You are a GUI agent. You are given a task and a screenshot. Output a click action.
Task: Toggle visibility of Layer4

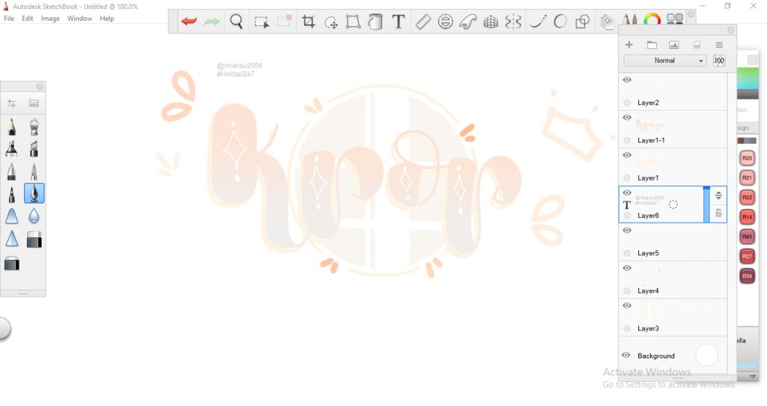(x=627, y=268)
